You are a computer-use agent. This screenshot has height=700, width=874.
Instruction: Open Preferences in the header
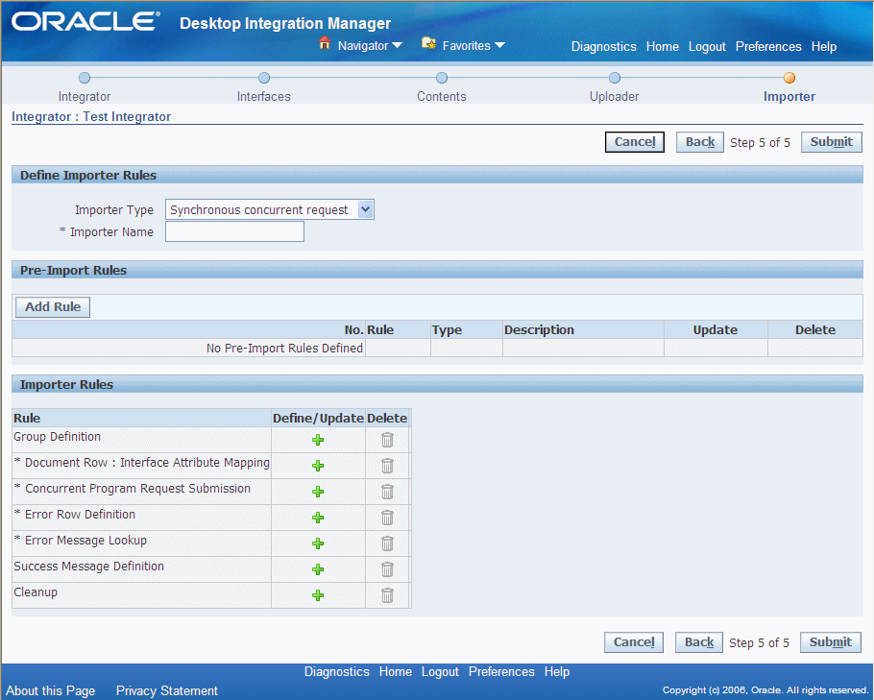(x=768, y=46)
